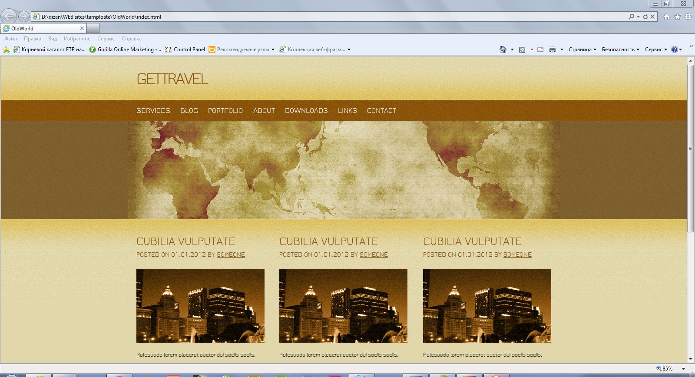Open the Gorilla Online Marketing favorite
This screenshot has height=377, width=695.
click(x=125, y=50)
